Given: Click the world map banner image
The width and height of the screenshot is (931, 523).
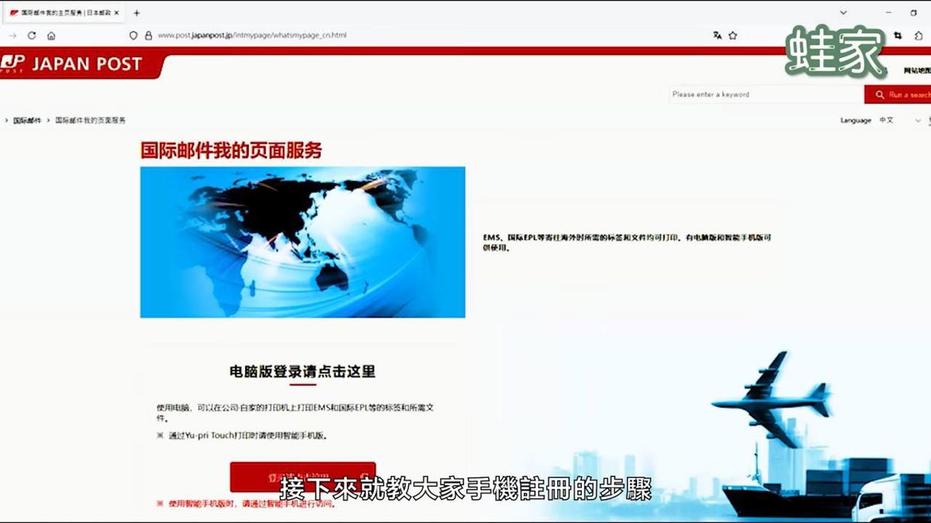Looking at the screenshot, I should 303,242.
